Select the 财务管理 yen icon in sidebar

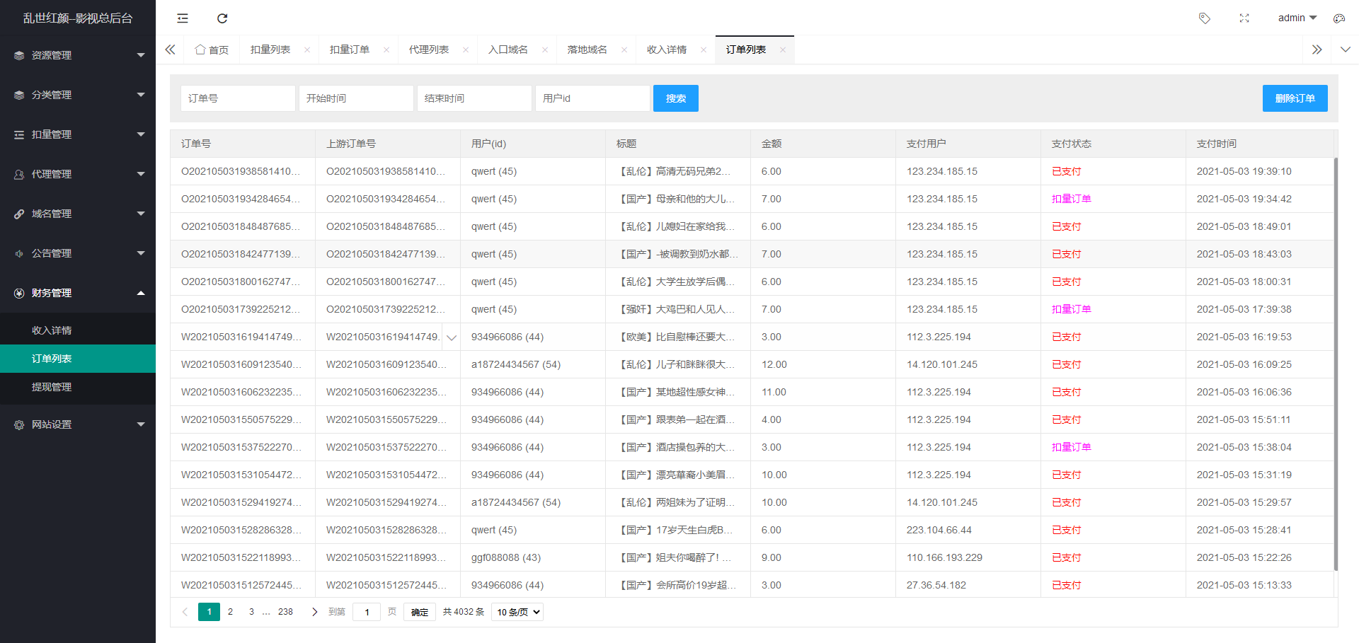click(18, 293)
